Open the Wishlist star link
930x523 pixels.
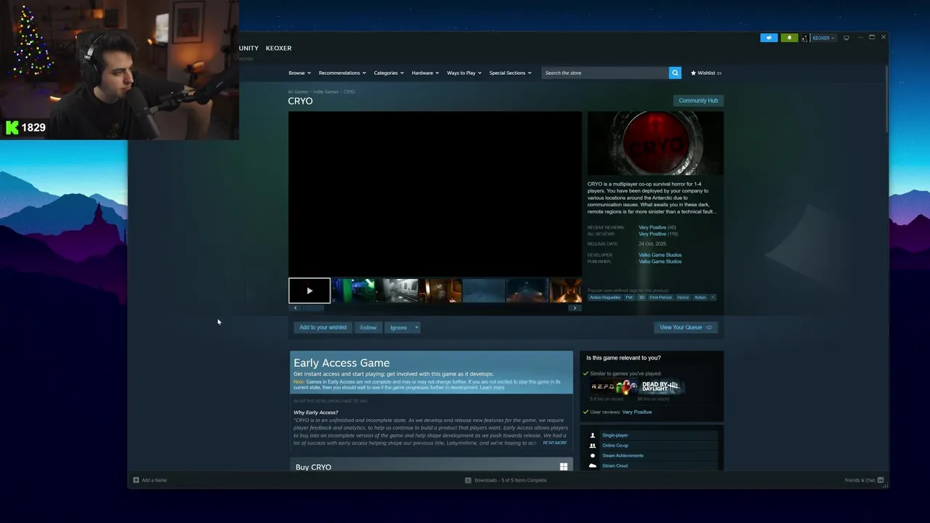pyautogui.click(x=705, y=73)
